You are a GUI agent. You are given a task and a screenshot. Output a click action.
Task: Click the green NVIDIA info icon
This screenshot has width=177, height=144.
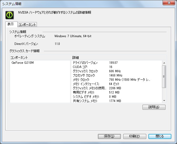10,15
